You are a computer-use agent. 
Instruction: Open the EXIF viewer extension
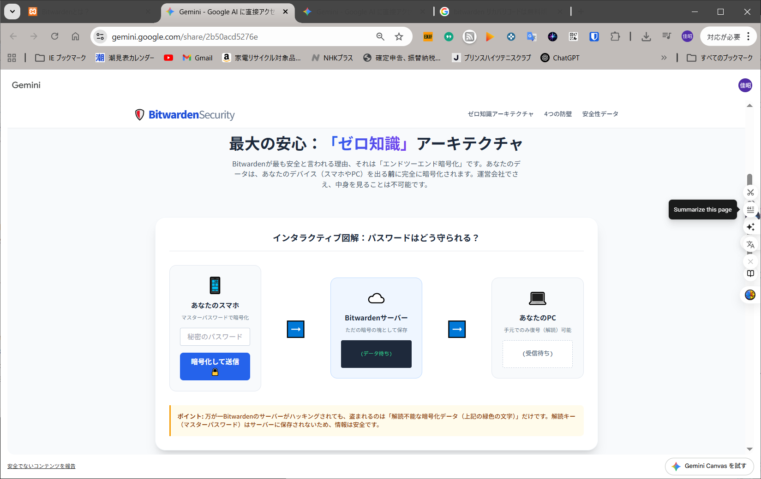pyautogui.click(x=428, y=36)
